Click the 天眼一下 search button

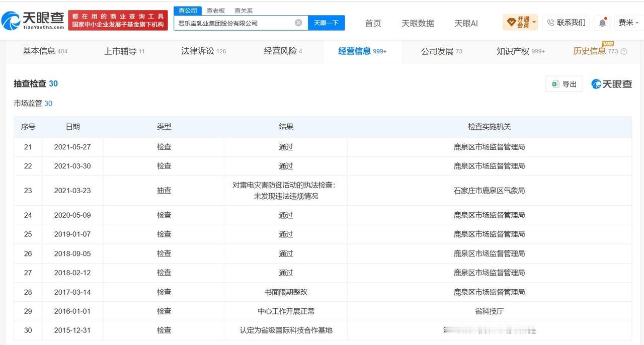(x=326, y=23)
